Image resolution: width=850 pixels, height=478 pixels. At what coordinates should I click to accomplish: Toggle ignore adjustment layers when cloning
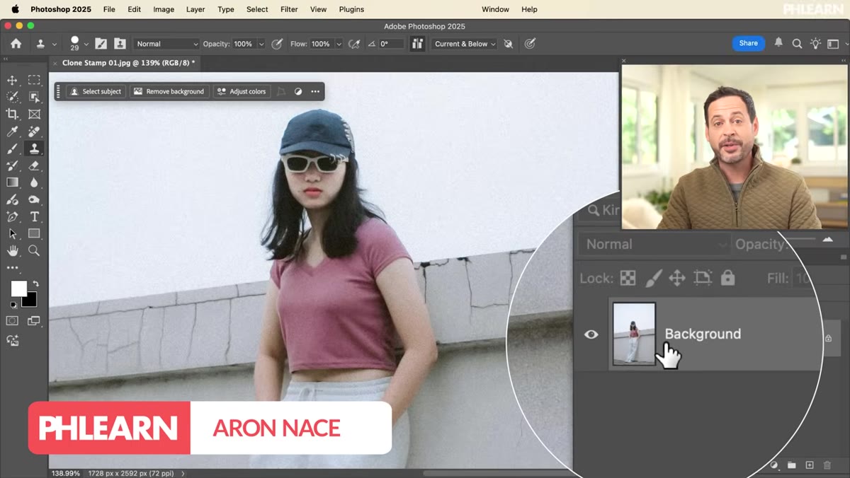point(509,44)
